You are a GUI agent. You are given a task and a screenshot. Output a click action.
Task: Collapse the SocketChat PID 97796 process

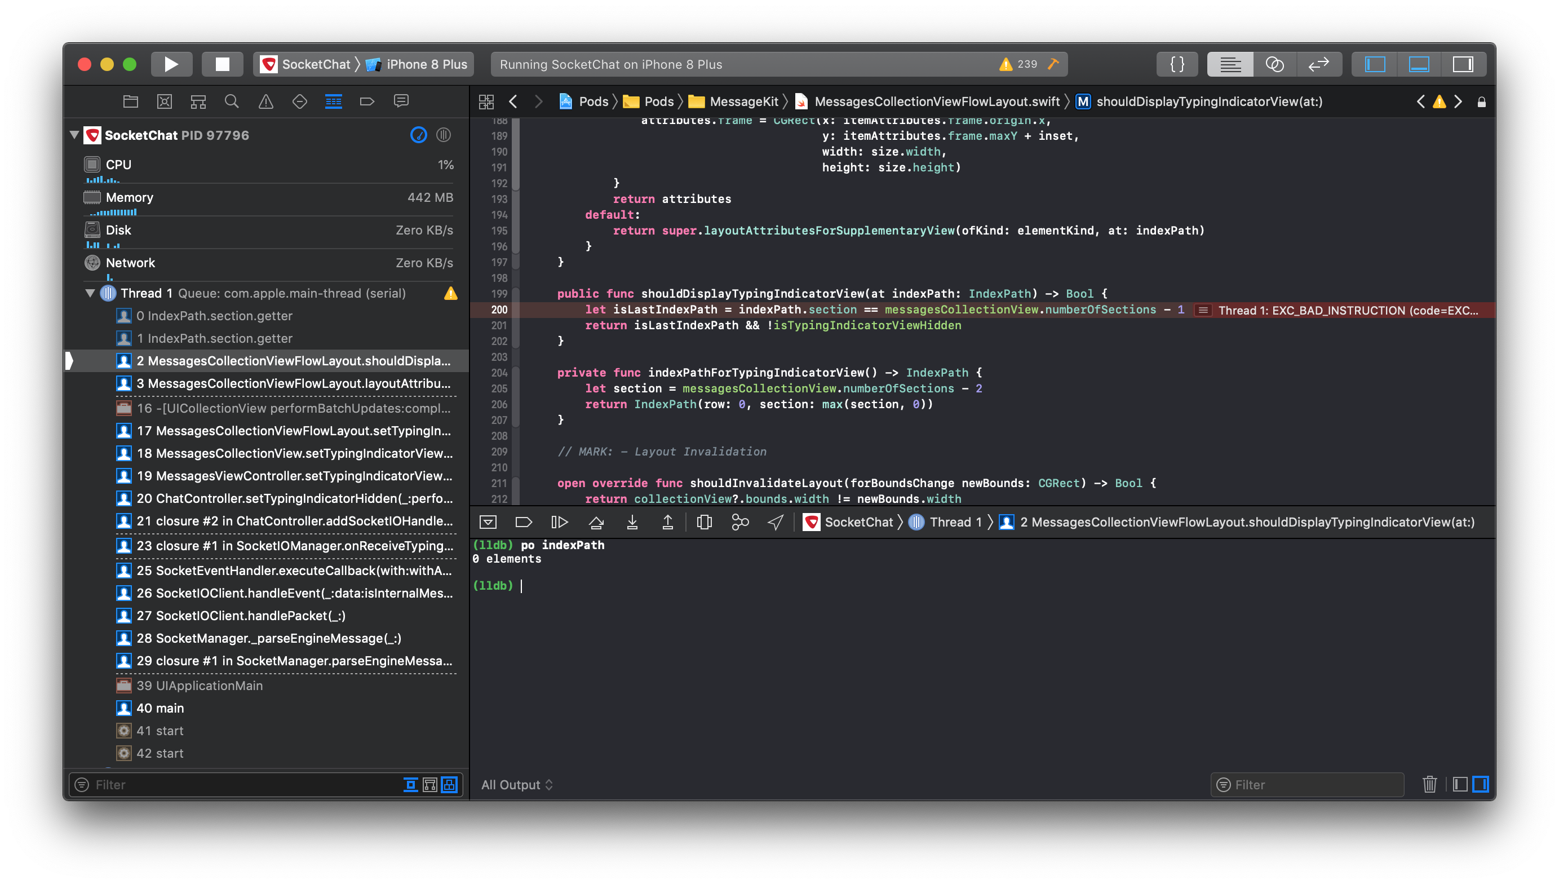click(74, 135)
